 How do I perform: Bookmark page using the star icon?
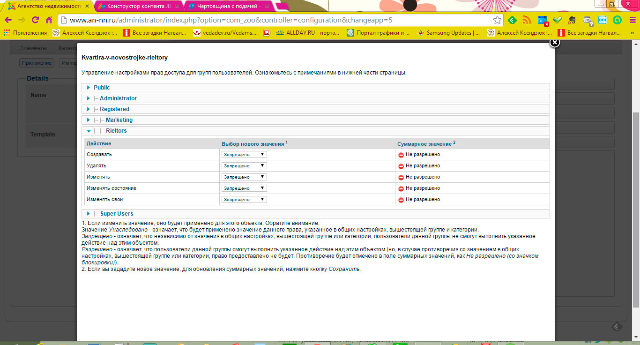point(497,20)
